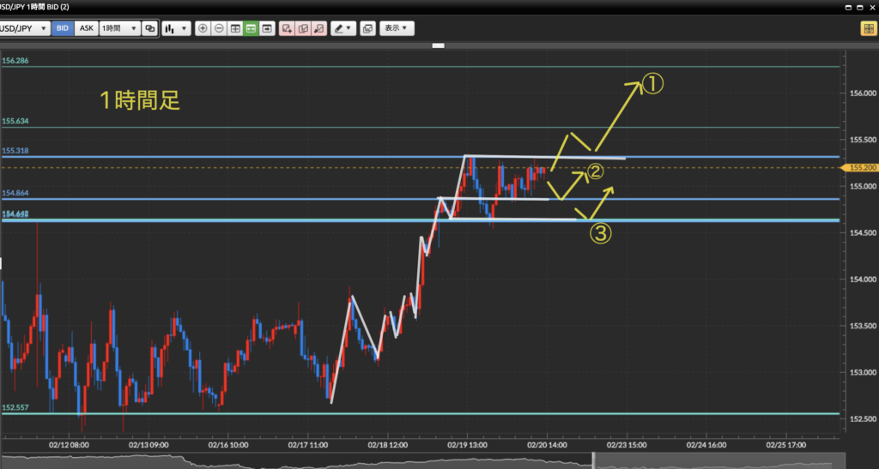The image size is (879, 469).
Task: Click the middle pink toolbar icon
Action: tap(303, 28)
